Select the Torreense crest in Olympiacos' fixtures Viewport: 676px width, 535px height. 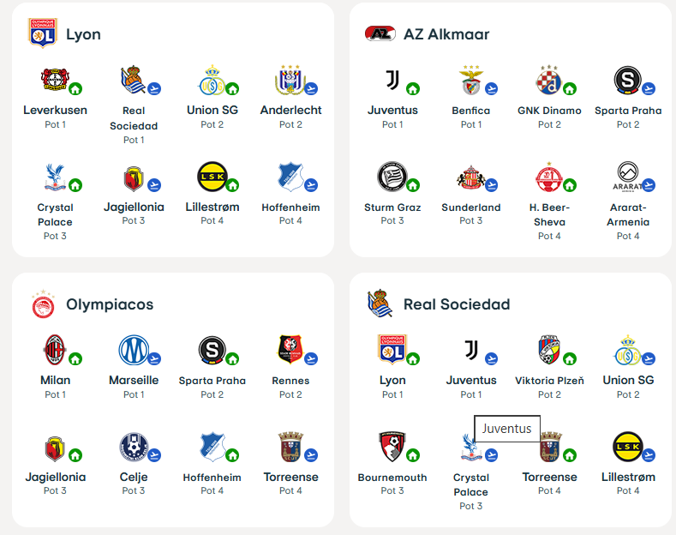click(x=290, y=447)
